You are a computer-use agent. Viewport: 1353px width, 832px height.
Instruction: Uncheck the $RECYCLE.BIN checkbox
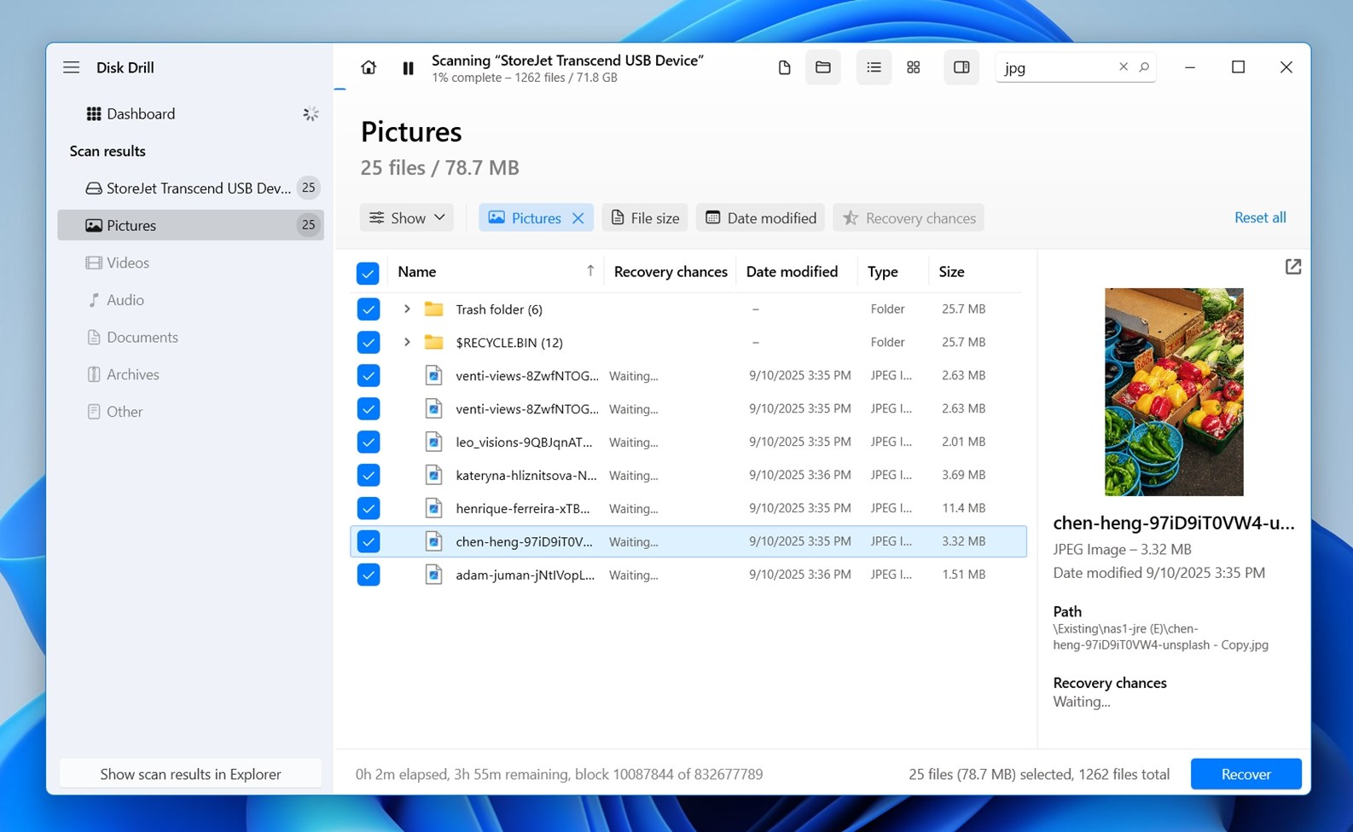(368, 342)
